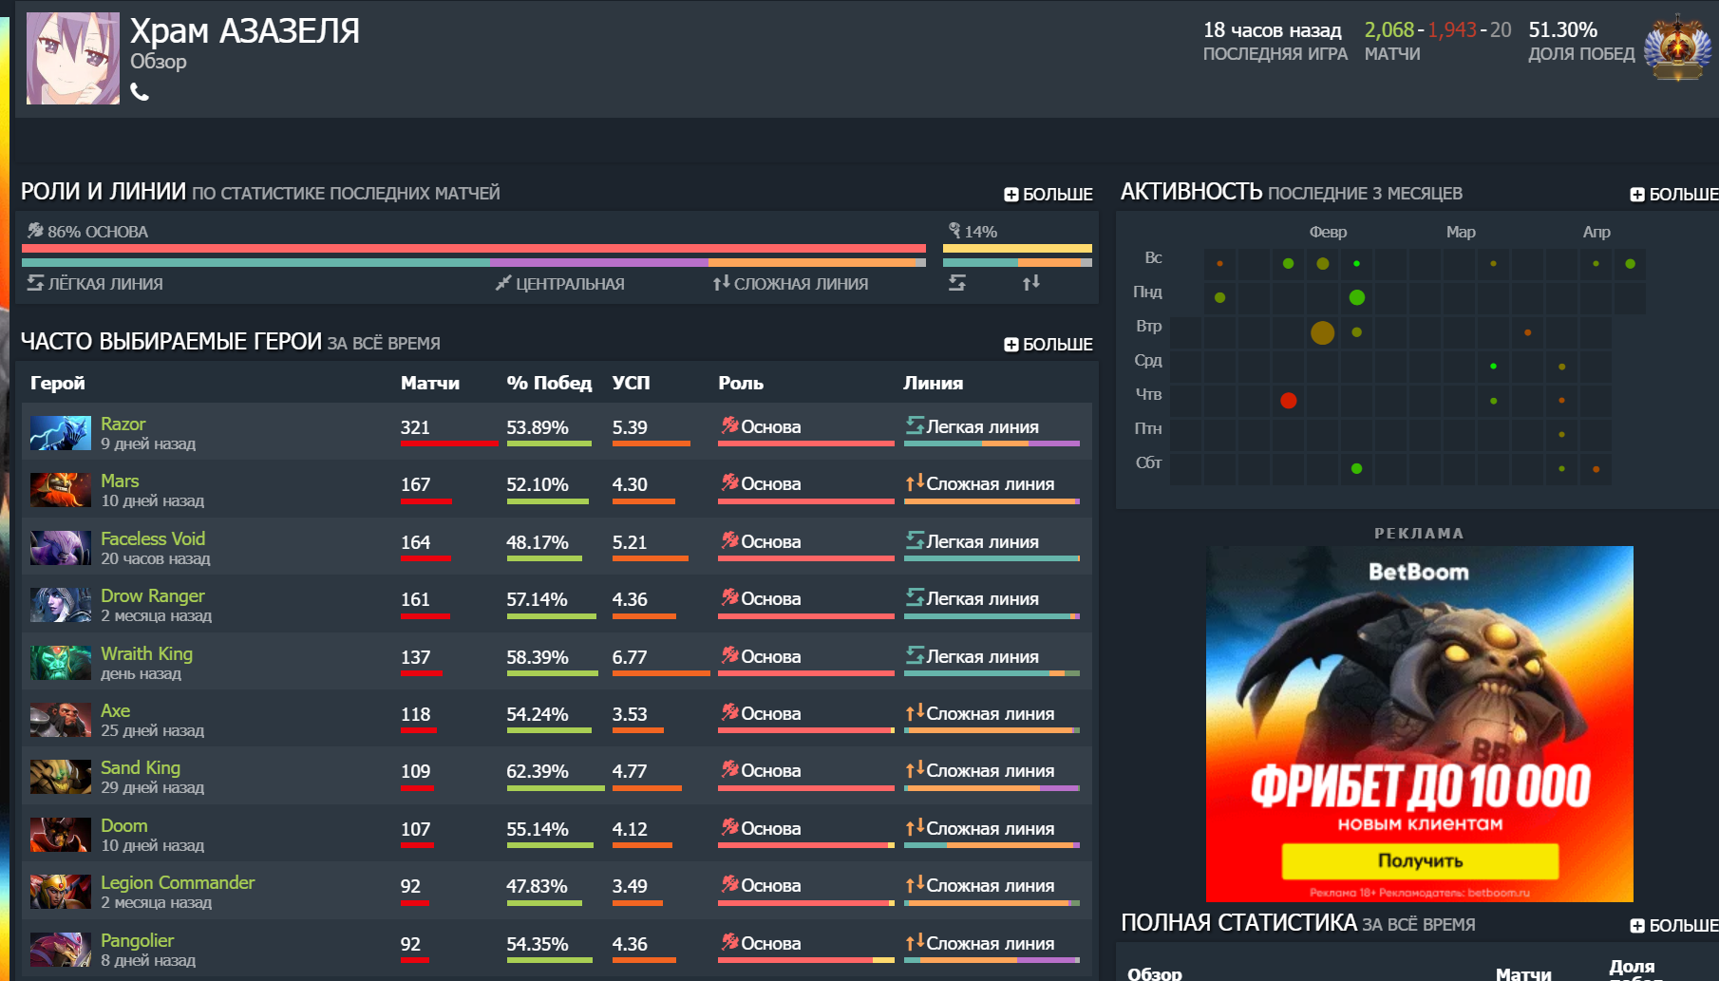Click the 1,943 losses count

[x=1452, y=29]
